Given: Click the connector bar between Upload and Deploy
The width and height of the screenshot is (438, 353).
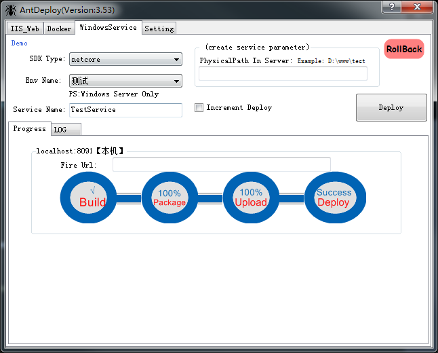Looking at the screenshot, I should pyautogui.click(x=292, y=199).
